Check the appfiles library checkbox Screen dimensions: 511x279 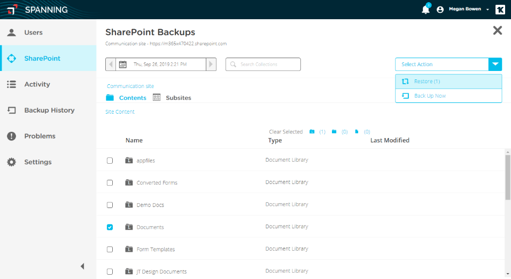110,161
